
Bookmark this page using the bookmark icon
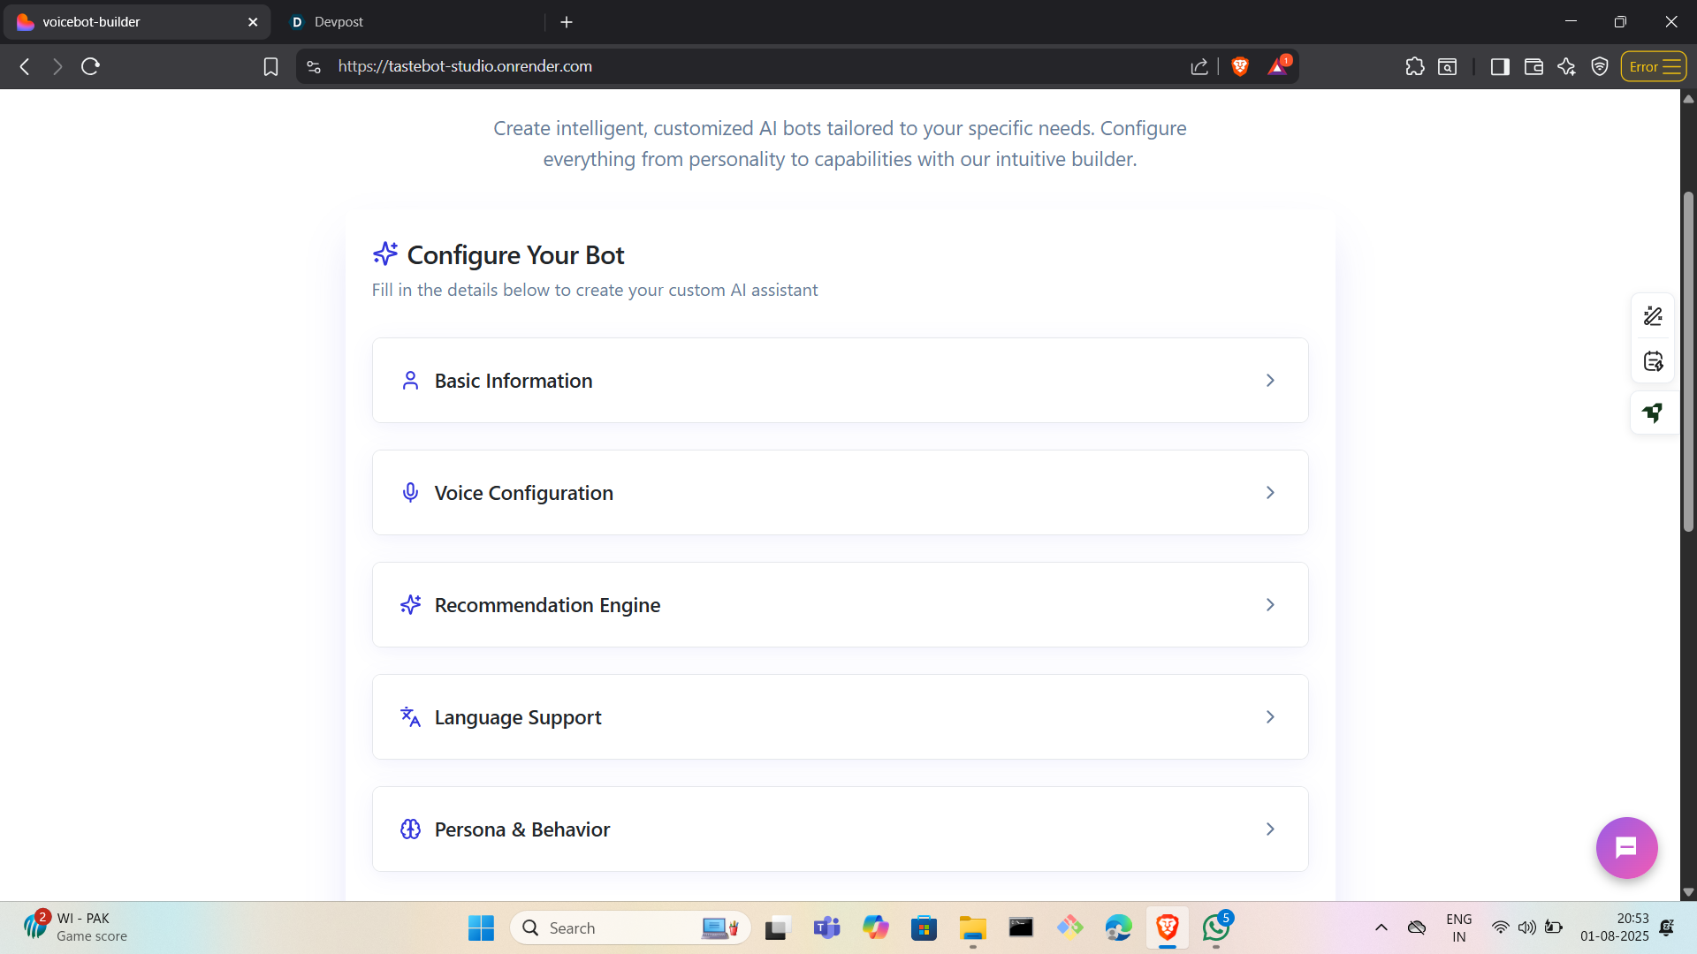(270, 66)
